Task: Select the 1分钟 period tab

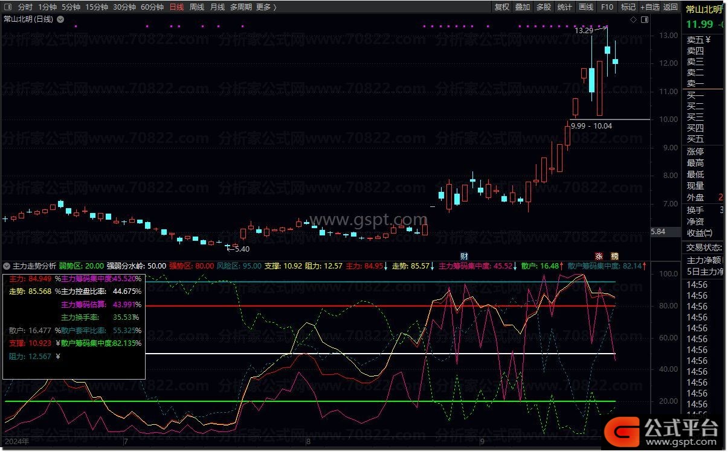Action: tap(48, 7)
